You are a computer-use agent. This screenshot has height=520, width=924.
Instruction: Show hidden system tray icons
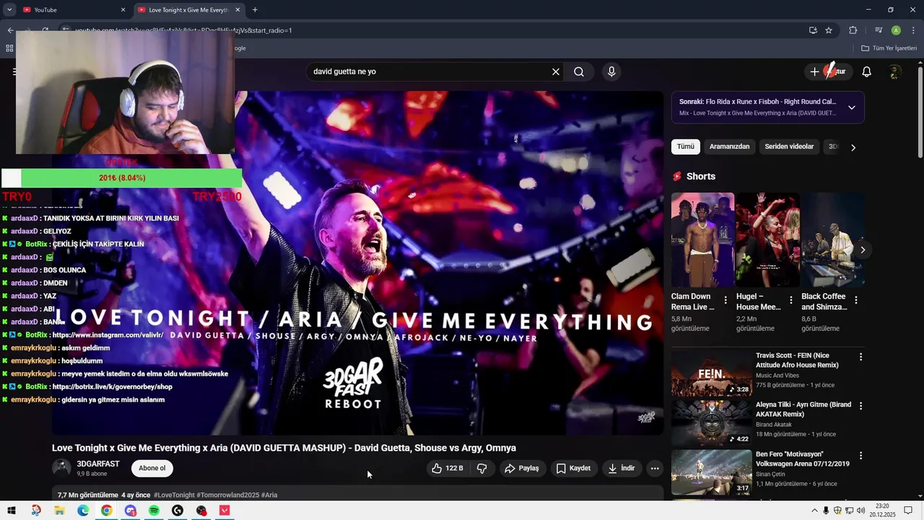[x=815, y=511]
